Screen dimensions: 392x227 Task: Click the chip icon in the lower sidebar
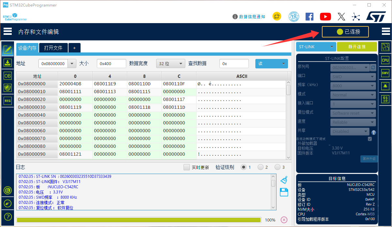click(8, 190)
